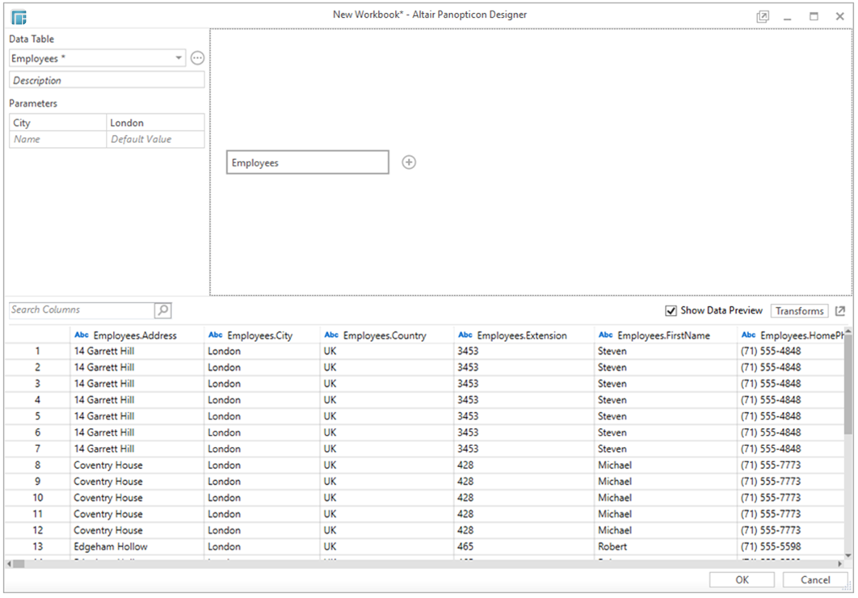Focus the Search Columns text box
This screenshot has height=598, width=858.
[81, 310]
